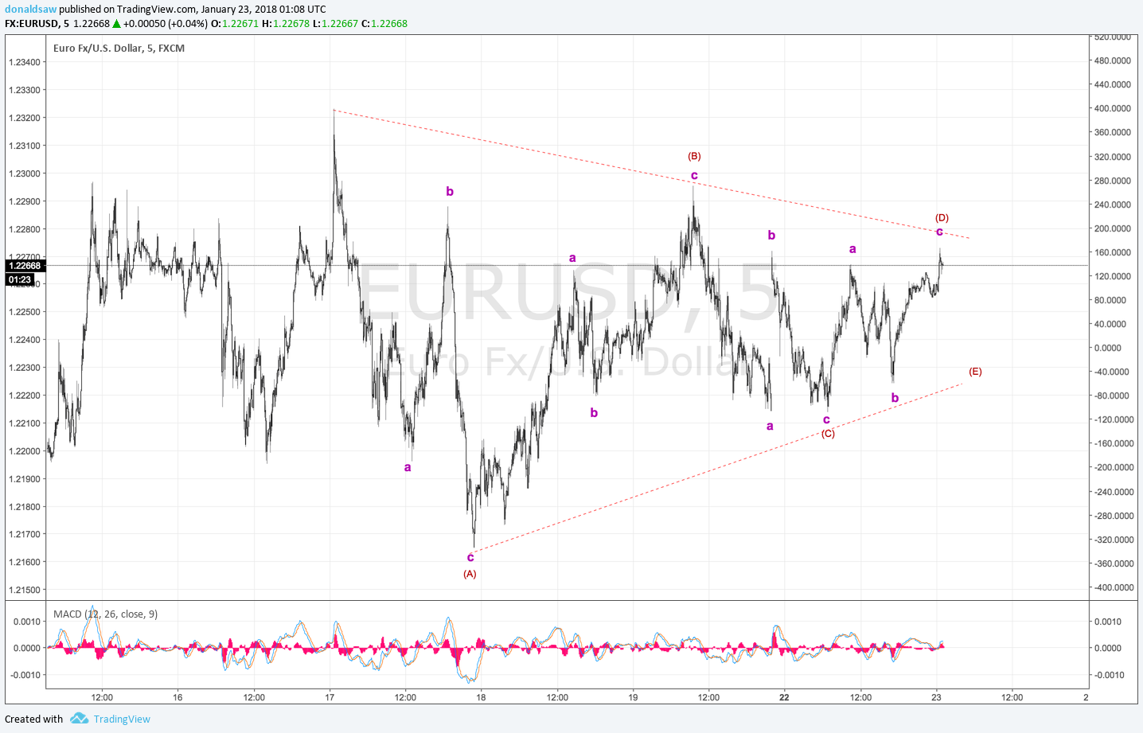Click the green up-arrow change indicator
1143x733 pixels.
[116, 24]
